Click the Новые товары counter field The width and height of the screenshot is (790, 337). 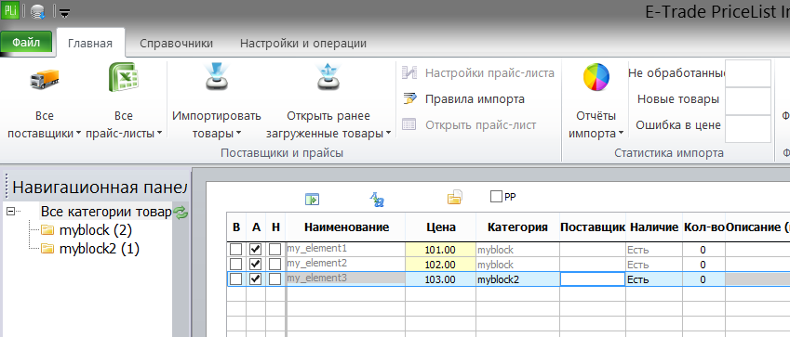(748, 100)
